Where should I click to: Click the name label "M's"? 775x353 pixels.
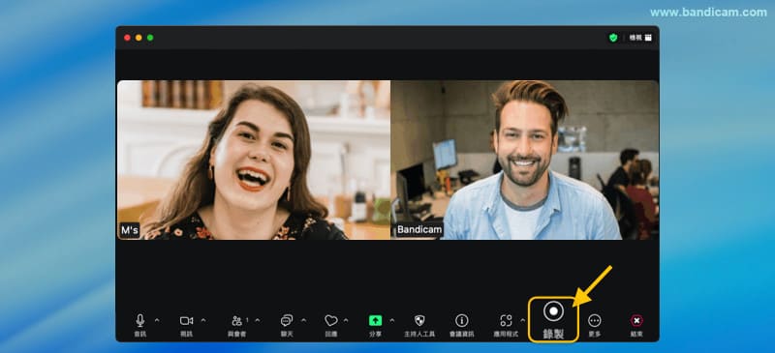[x=130, y=230]
